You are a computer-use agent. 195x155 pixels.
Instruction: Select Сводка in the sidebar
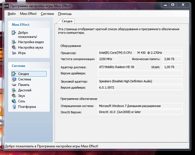29,74
